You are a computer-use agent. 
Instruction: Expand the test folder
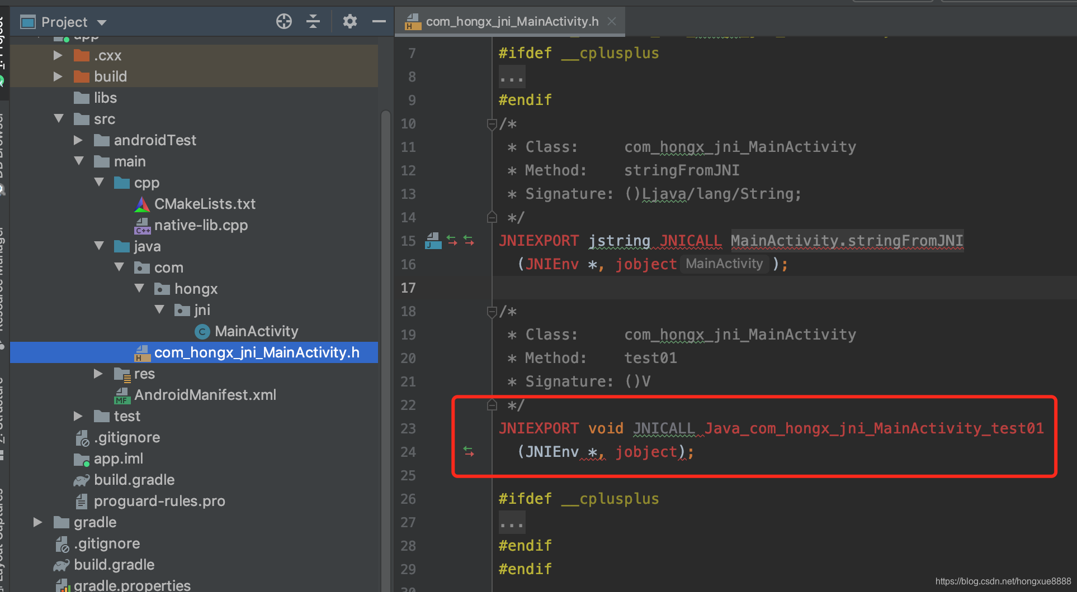[78, 416]
